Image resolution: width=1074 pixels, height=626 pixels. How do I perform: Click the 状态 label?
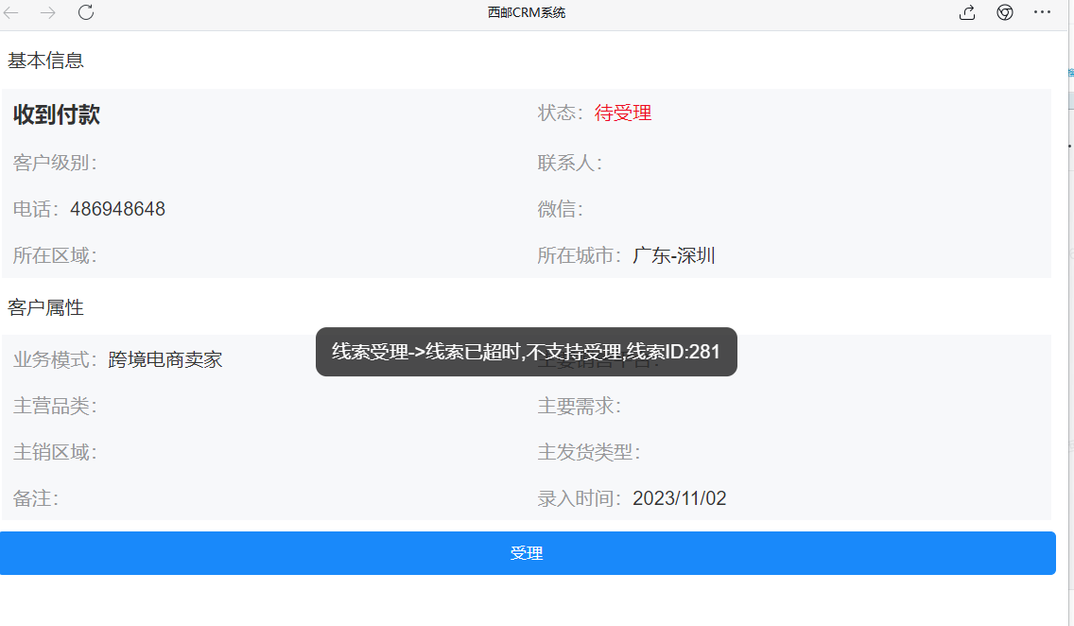click(x=560, y=113)
